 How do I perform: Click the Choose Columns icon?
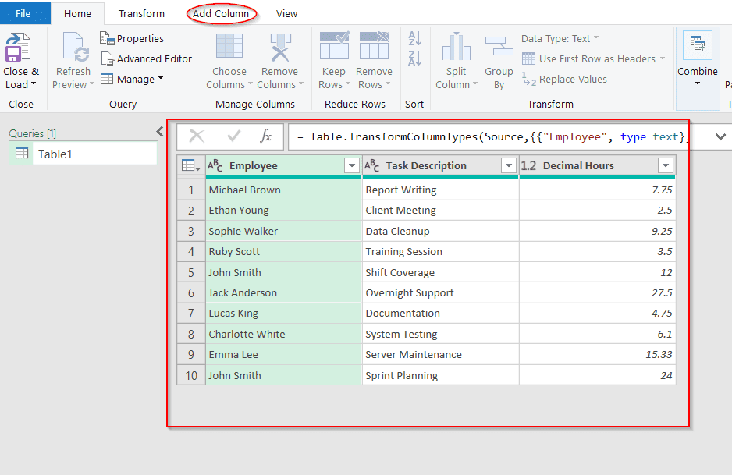point(229,47)
